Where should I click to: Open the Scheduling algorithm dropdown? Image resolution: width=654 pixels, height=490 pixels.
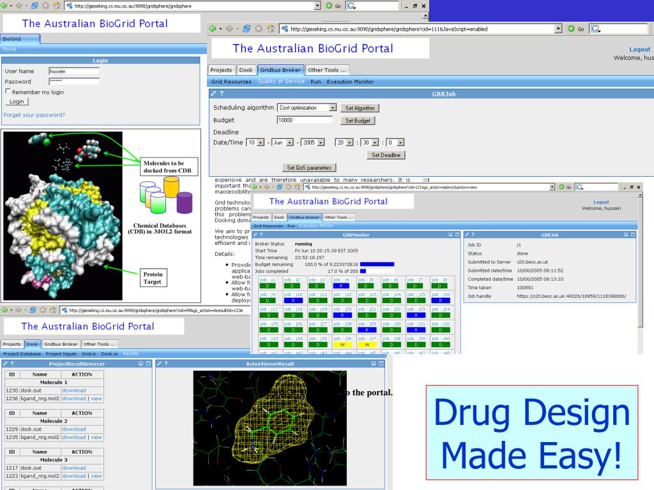pos(332,107)
